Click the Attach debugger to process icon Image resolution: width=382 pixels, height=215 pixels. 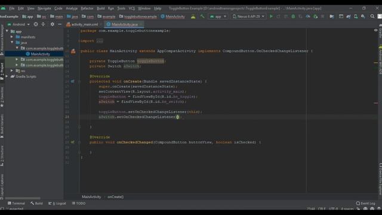tap(316, 16)
